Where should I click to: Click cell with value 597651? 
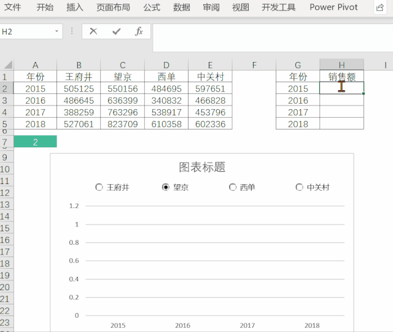tap(210, 88)
